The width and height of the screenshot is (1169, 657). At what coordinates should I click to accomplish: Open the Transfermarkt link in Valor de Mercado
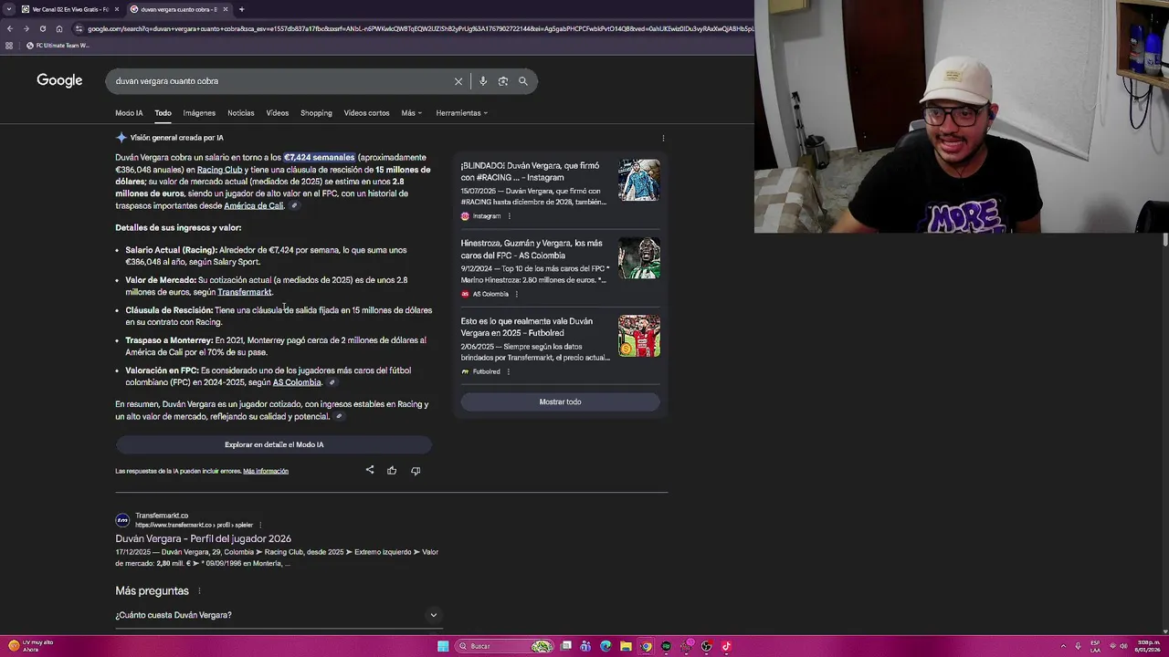245,292
